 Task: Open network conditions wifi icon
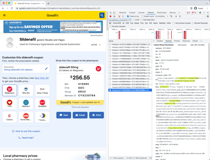(x=171, y=16)
